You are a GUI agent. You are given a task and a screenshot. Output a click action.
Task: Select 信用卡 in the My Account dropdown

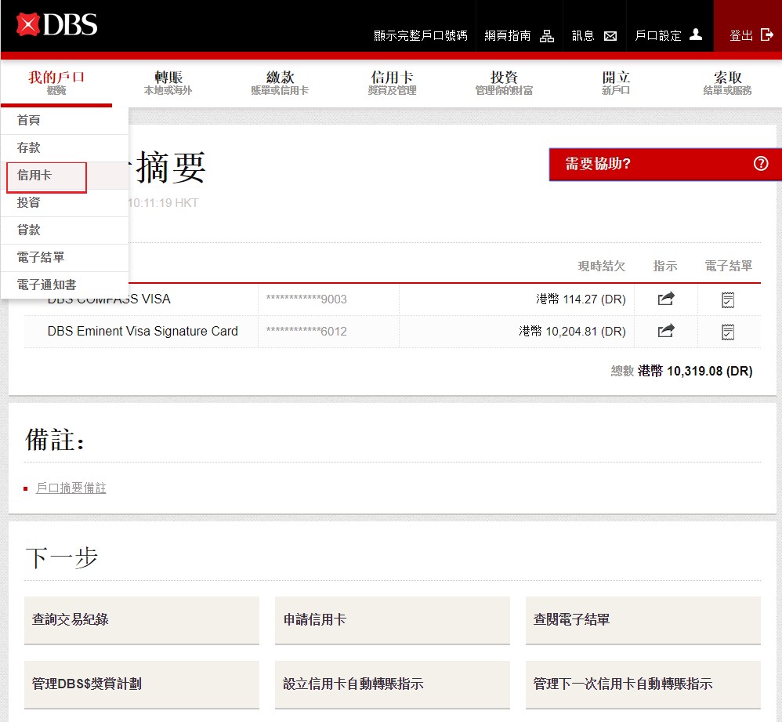(x=35, y=176)
